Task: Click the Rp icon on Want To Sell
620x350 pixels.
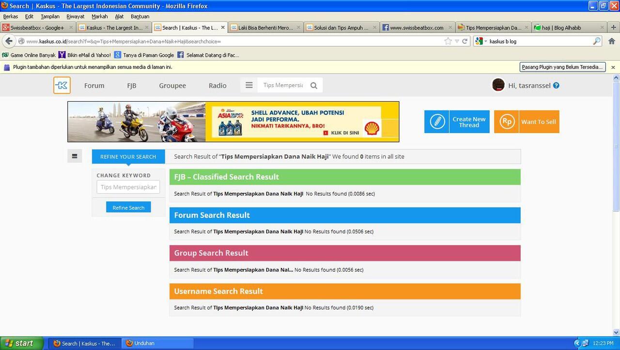Action: point(507,122)
